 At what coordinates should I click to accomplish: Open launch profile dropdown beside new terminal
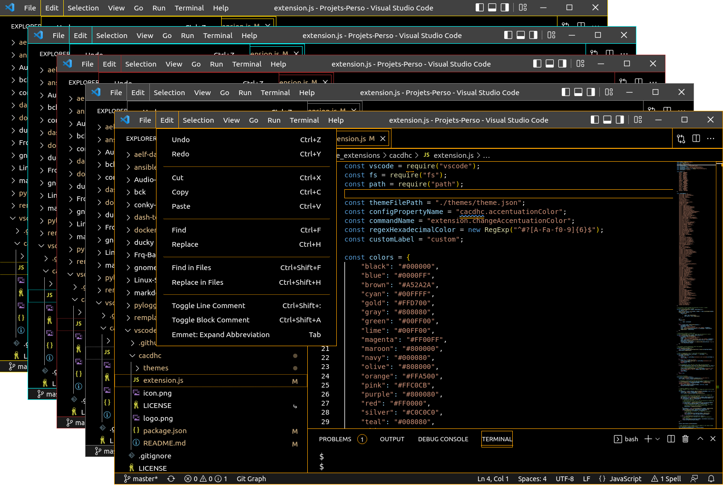[658, 439]
